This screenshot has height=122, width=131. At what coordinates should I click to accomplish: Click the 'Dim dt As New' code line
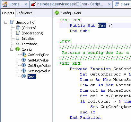[105, 85]
